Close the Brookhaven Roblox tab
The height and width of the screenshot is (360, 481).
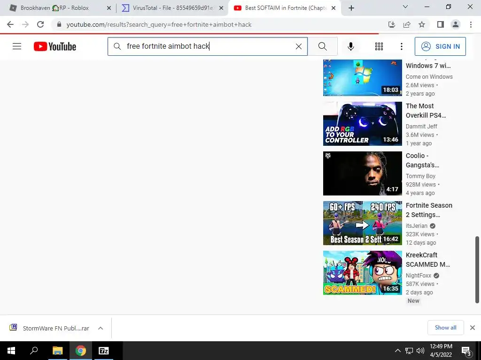tap(109, 8)
